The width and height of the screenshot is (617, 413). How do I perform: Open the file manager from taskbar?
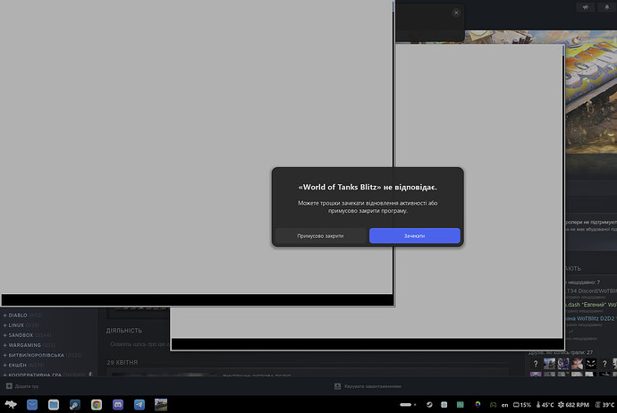click(x=54, y=404)
